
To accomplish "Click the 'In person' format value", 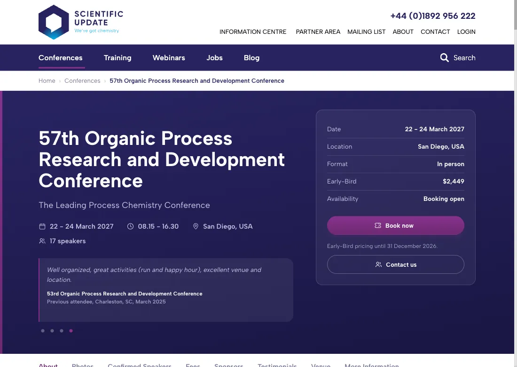I will point(451,164).
